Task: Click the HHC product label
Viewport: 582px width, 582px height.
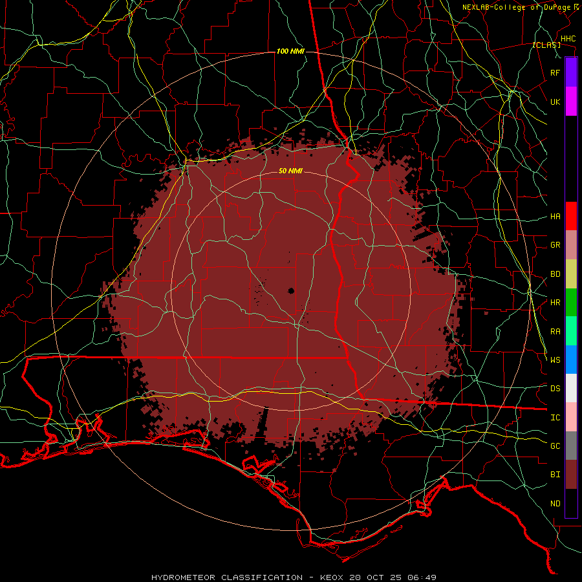Action: [x=568, y=39]
